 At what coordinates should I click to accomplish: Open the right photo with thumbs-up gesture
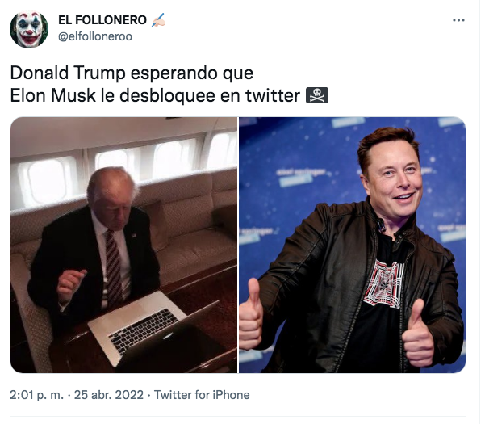[x=352, y=245]
